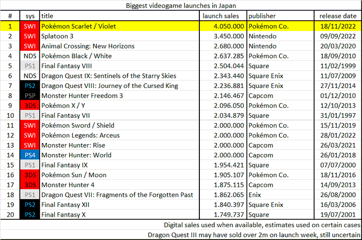This screenshot has height=240, width=362.
Task: Select the rank number 1 cell
Action: point(10,26)
